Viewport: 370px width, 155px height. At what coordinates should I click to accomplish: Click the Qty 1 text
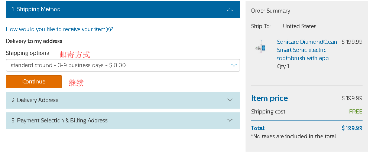(x=283, y=66)
